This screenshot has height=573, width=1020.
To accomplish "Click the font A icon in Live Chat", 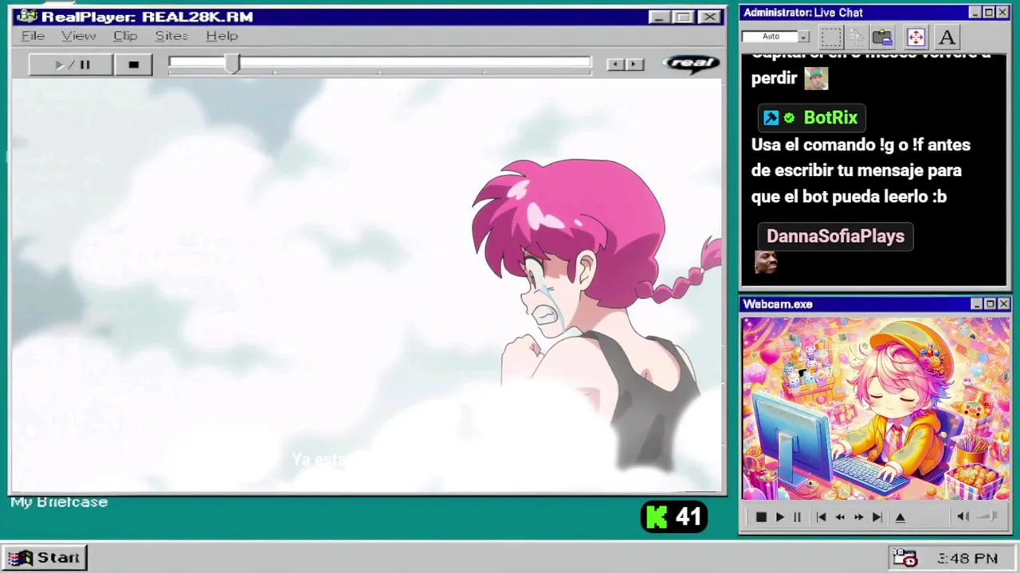I will click(x=947, y=37).
